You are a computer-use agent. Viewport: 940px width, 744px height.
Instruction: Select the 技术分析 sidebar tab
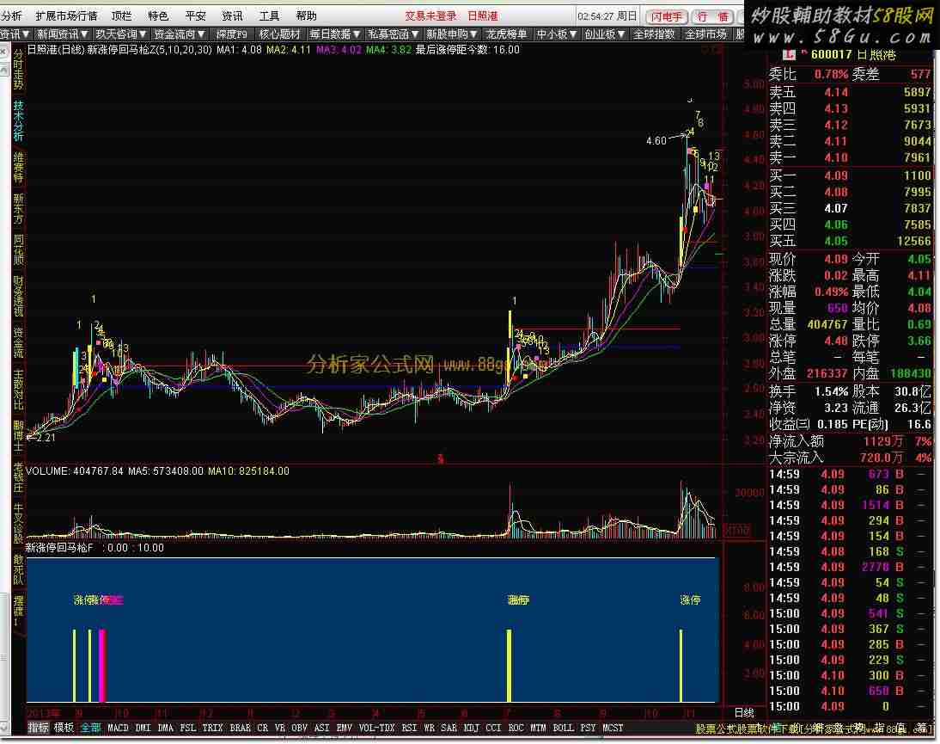coord(18,121)
